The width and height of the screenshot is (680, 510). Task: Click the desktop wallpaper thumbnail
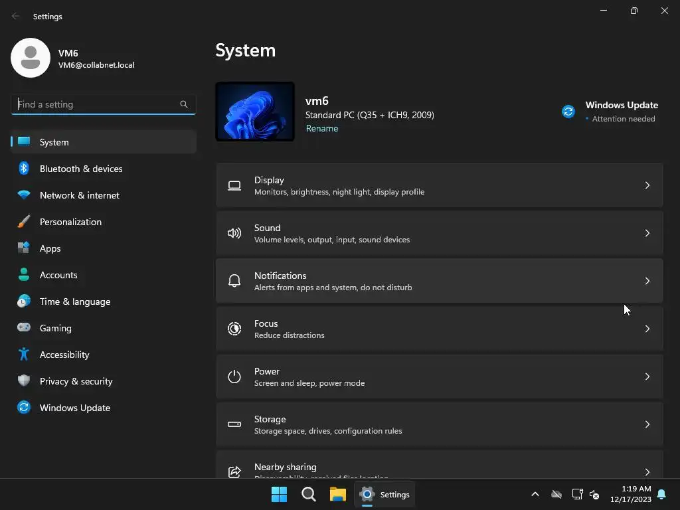pos(255,112)
